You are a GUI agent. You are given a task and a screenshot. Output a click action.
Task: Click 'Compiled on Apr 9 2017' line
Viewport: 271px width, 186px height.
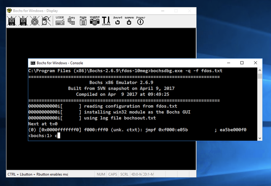pyautogui.click(x=122, y=94)
